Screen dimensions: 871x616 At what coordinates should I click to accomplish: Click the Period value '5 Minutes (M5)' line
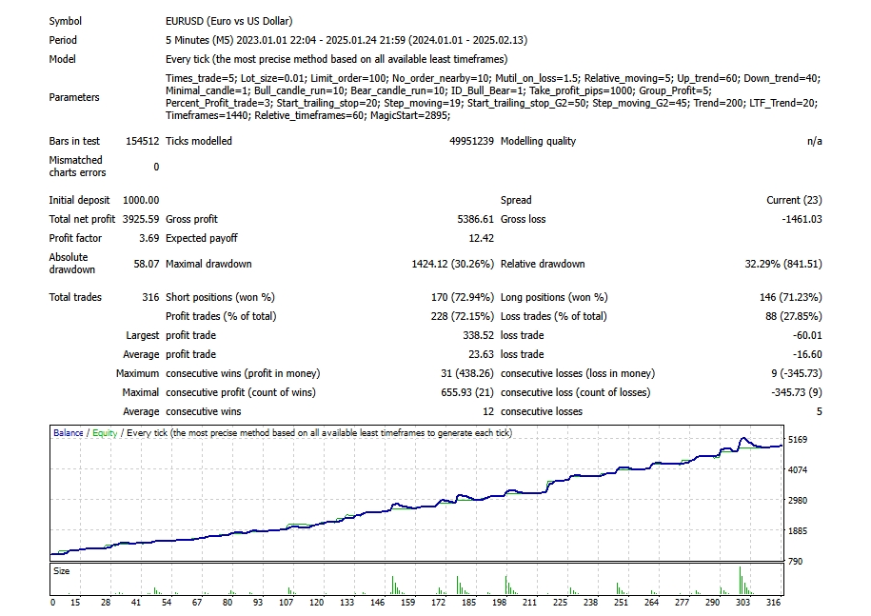coord(346,40)
